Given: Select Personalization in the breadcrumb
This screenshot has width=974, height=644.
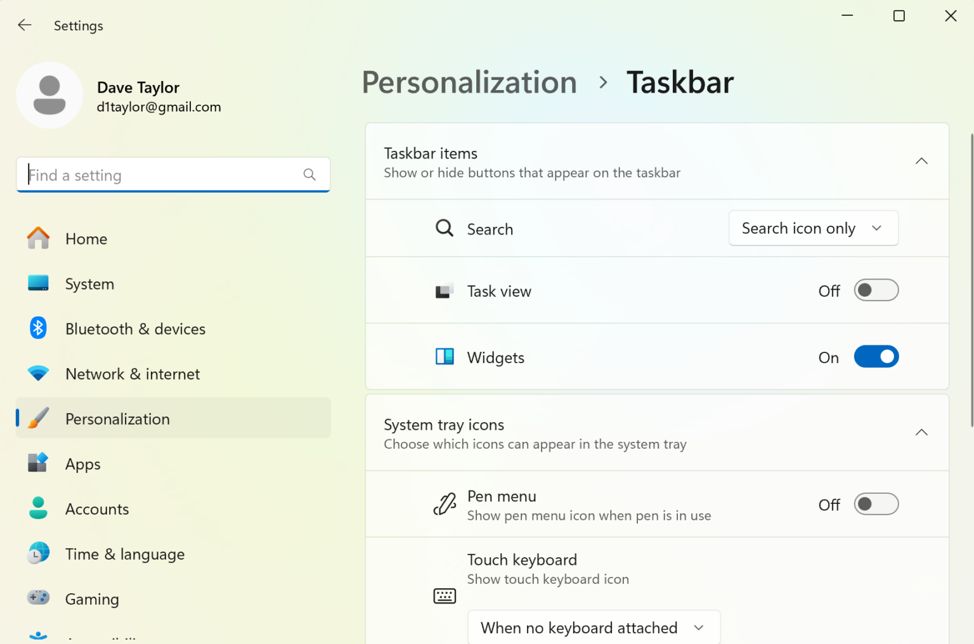Looking at the screenshot, I should pyautogui.click(x=469, y=82).
